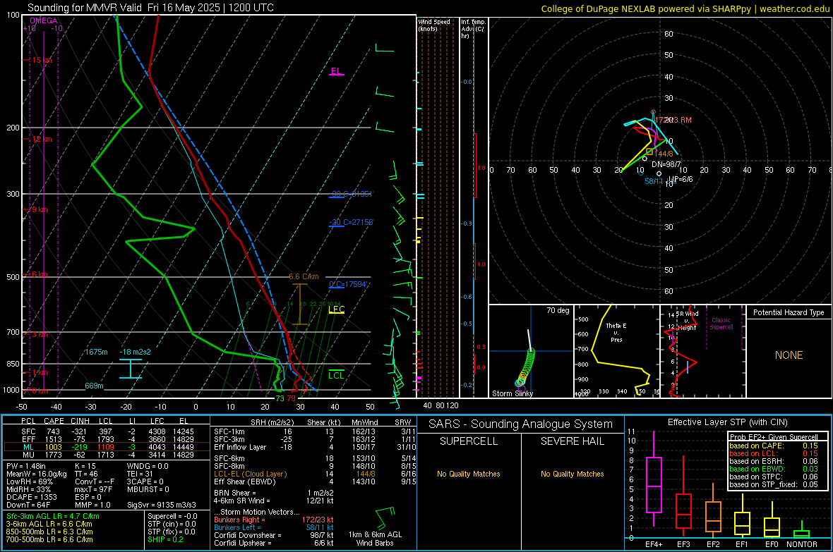Screen dimensions: 833x552
Task: Click the Eff Inflow Layer row
Action: [x=315, y=447]
